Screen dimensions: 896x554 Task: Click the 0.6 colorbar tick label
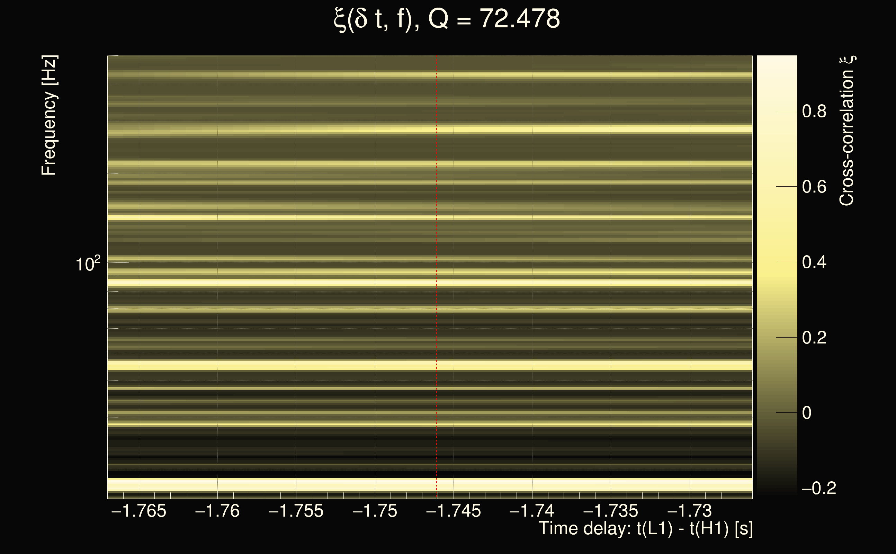point(814,187)
